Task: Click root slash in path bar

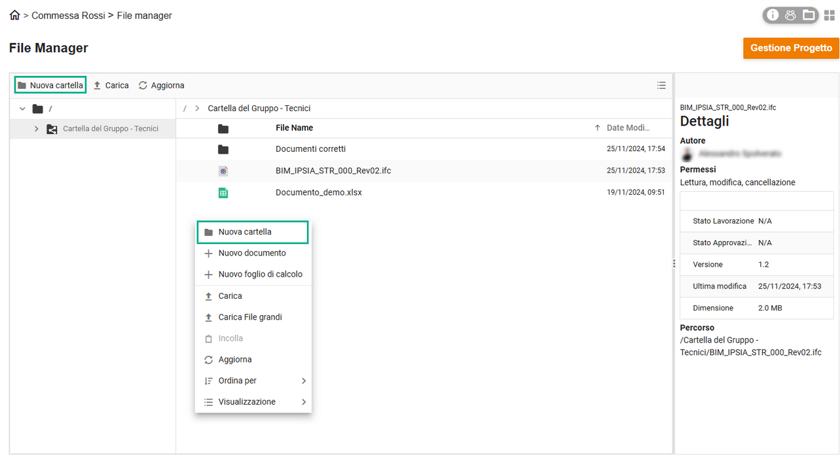Action: 185,109
